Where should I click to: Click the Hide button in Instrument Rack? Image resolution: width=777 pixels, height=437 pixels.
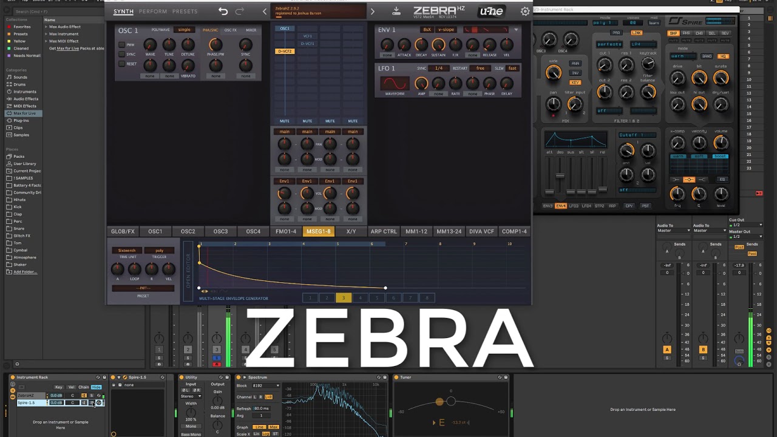[97, 387]
